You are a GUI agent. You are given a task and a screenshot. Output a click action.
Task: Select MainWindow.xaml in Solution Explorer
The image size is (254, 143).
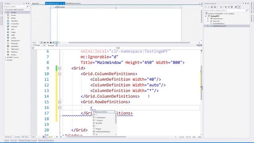[219, 26]
